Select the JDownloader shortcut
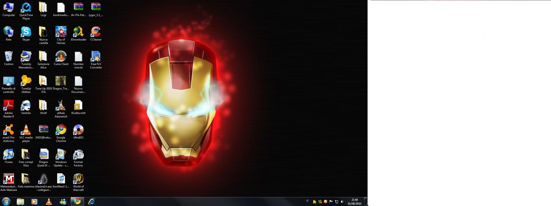The width and height of the screenshot is (551, 206). pyautogui.click(x=78, y=34)
